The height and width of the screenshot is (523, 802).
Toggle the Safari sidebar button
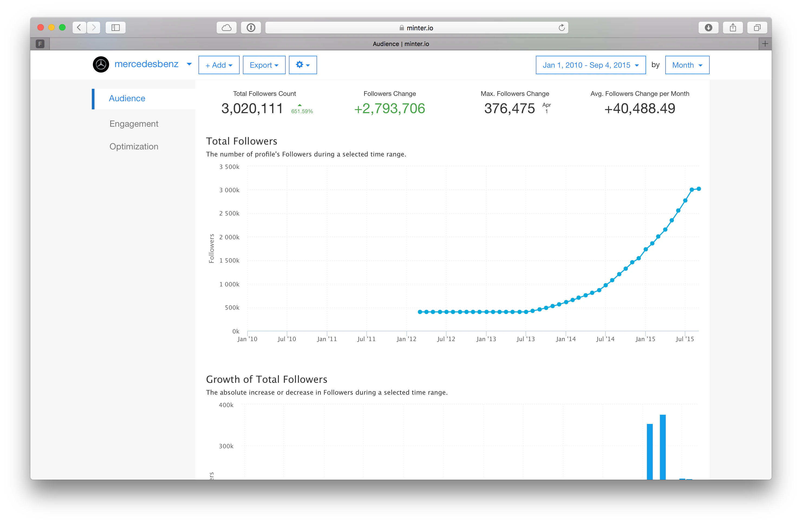point(116,28)
